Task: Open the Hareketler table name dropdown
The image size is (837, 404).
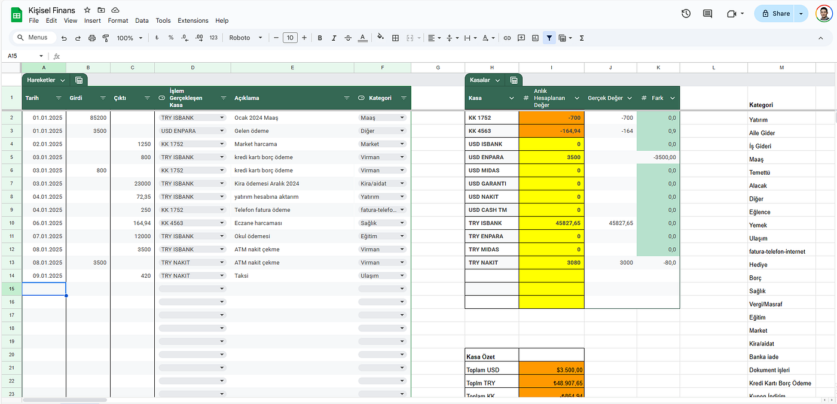Action: [63, 80]
